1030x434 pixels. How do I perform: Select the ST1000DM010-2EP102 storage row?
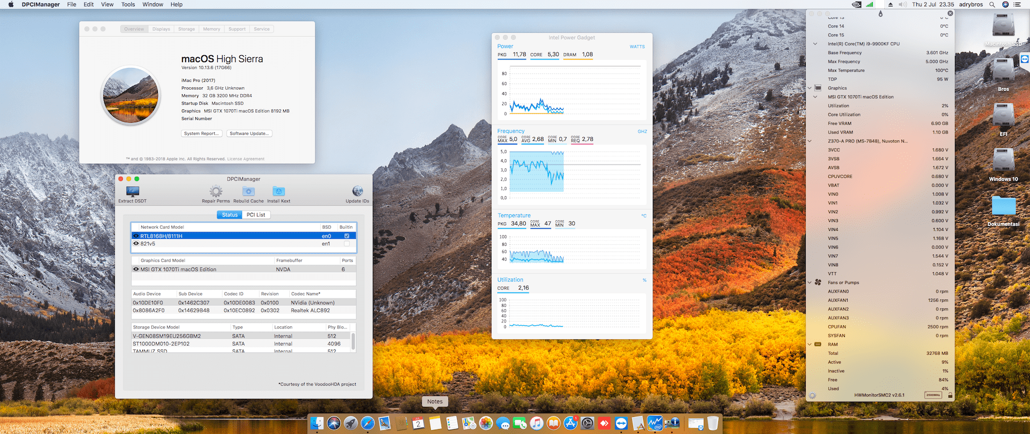pos(241,344)
